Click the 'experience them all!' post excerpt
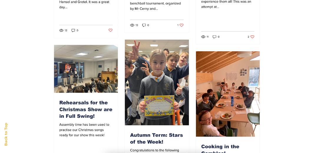The image size is (313, 153). click(x=226, y=4)
